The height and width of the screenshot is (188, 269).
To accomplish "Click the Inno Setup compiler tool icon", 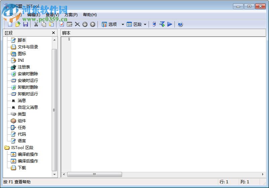I will click(x=154, y=24).
